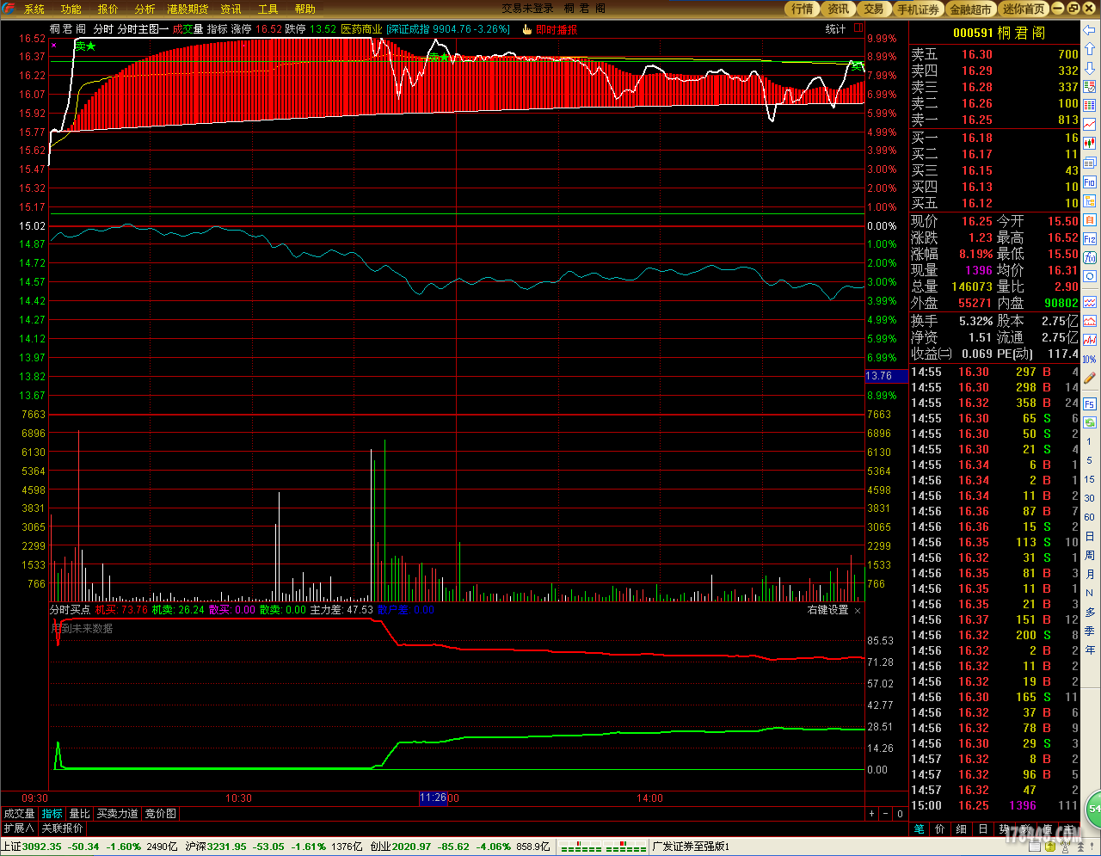Click the blue multi-window icon in sidebar
Screen dimensions: 1101x856
click(x=1090, y=163)
